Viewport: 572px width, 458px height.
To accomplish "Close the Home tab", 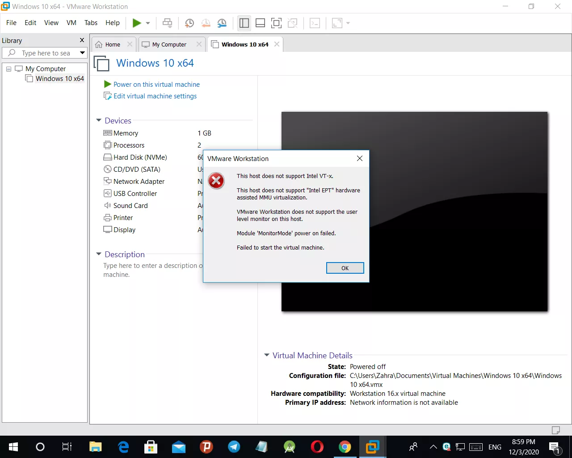I will point(130,44).
